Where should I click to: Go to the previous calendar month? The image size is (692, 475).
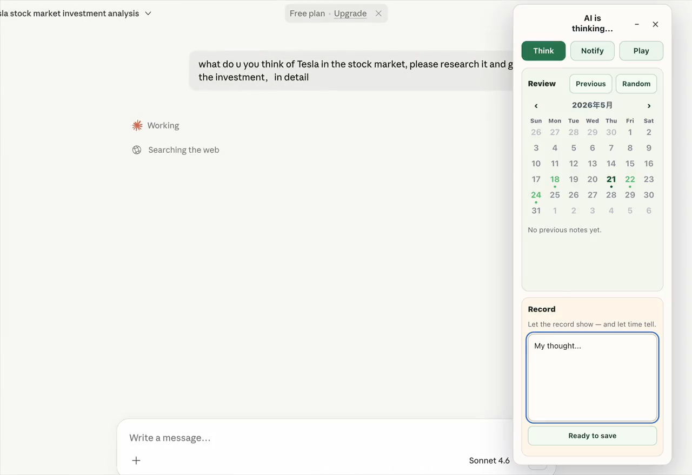(536, 106)
